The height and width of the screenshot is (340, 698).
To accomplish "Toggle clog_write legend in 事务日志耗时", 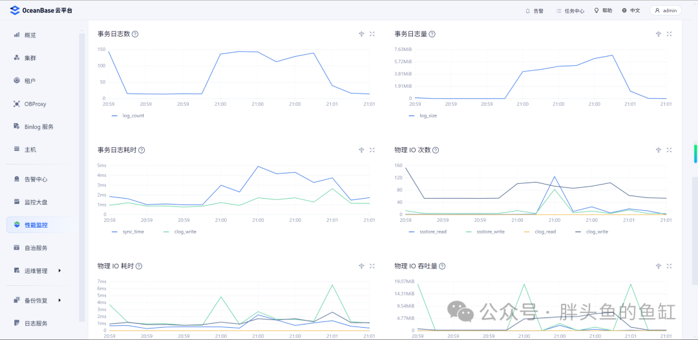I will 180,232.
